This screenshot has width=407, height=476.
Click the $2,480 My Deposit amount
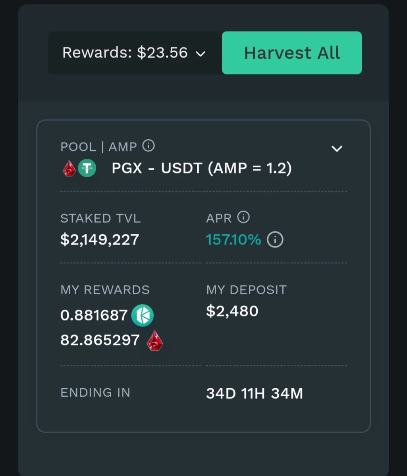232,311
